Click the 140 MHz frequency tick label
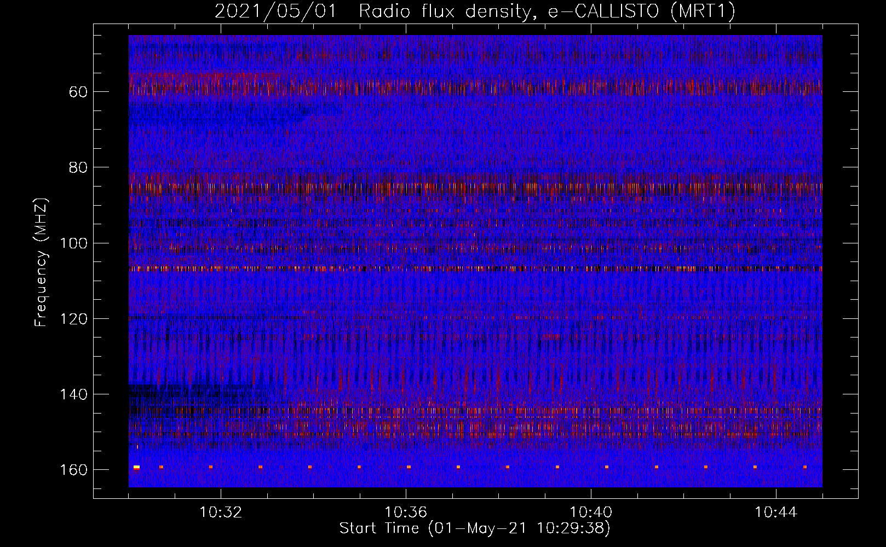 point(74,394)
